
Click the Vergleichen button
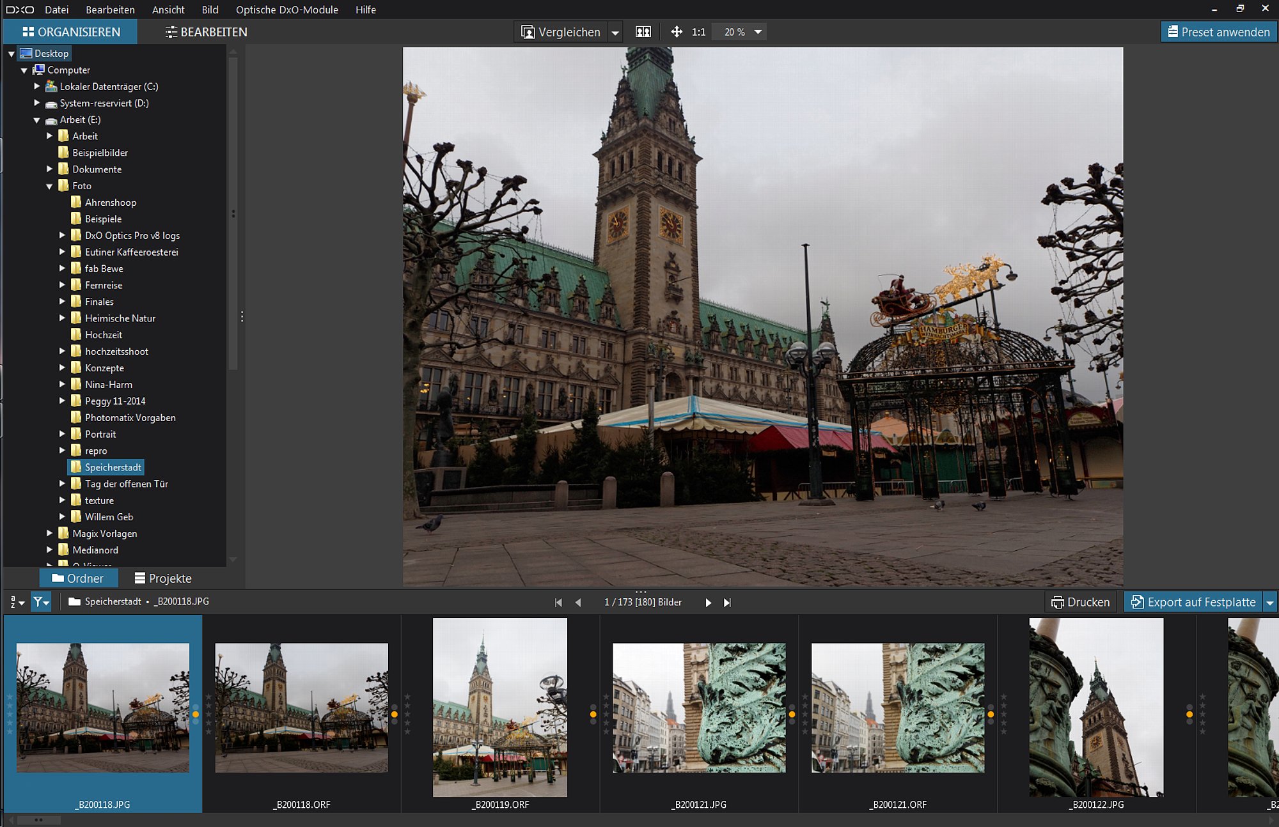561,32
